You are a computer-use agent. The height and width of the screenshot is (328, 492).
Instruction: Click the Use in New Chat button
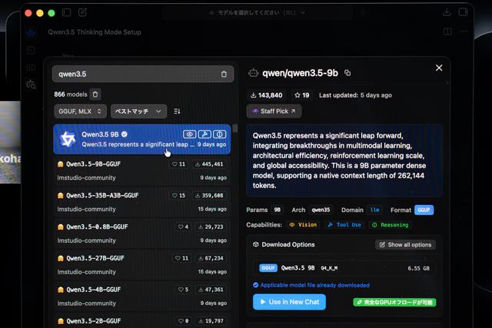point(289,302)
